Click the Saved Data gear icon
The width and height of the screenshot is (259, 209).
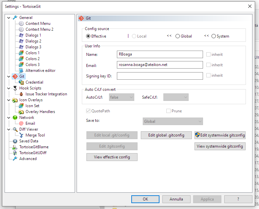[x=15, y=141]
